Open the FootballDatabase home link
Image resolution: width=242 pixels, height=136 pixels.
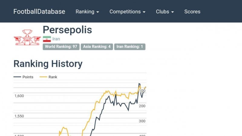[x=39, y=12]
